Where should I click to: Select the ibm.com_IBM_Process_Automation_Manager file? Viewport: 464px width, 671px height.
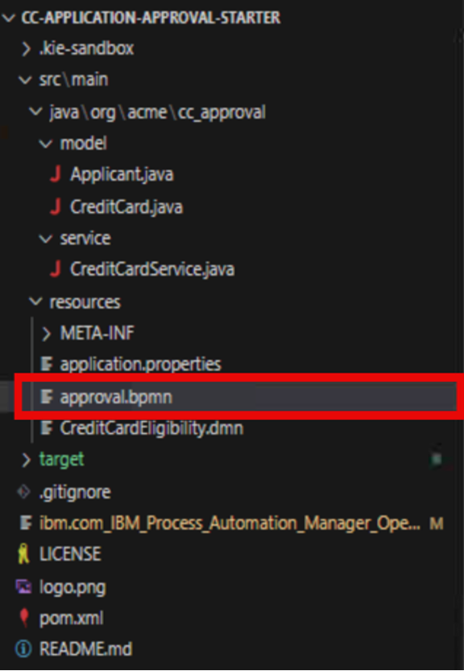[230, 523]
